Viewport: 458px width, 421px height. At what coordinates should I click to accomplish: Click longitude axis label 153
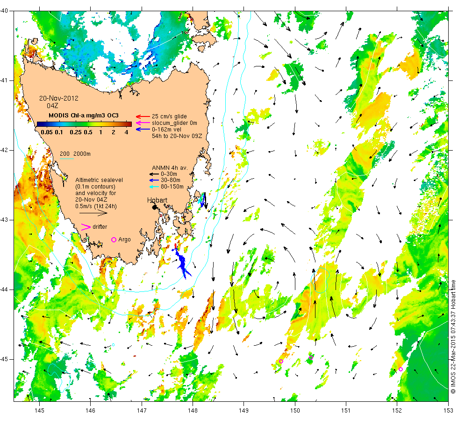(448, 411)
